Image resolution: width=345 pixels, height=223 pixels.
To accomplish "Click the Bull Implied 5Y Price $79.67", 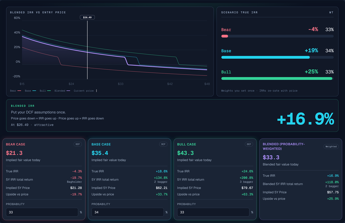I will point(247,188).
